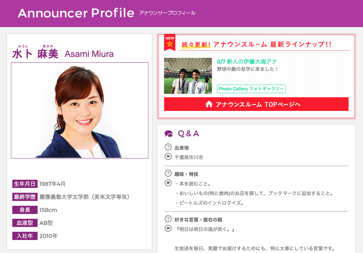Select the 生年月日 label

[x=25, y=184]
